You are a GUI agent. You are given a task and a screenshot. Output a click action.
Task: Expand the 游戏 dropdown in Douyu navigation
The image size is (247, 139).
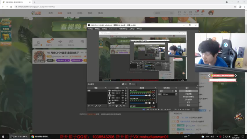point(90,13)
